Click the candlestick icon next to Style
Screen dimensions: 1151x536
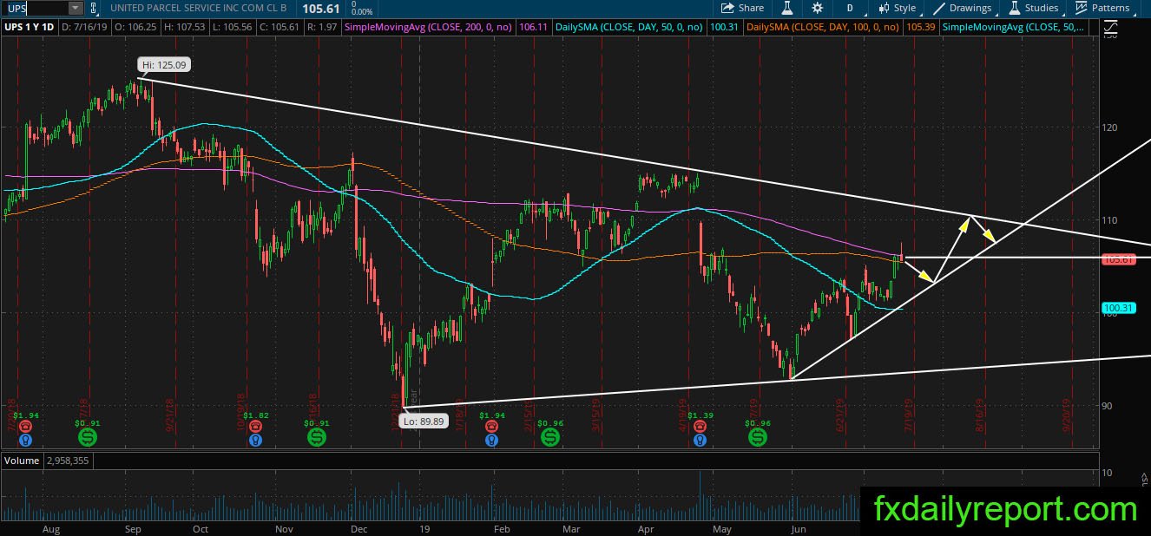click(884, 8)
